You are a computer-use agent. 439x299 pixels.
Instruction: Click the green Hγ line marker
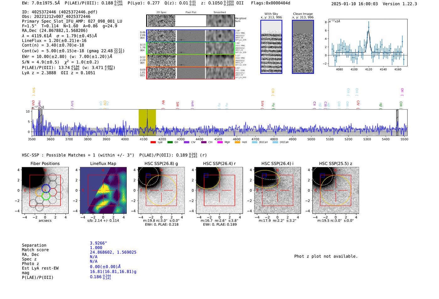273,106
